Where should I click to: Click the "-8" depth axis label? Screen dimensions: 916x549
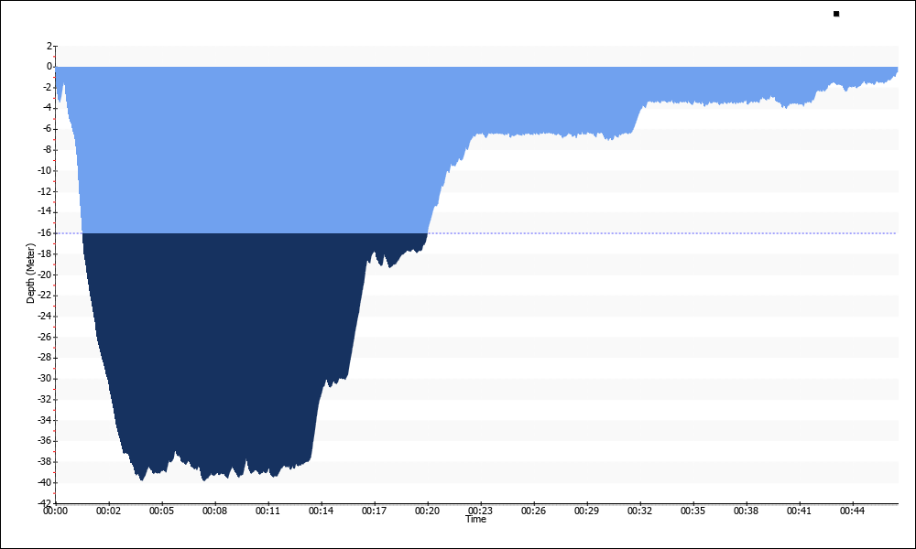point(48,149)
